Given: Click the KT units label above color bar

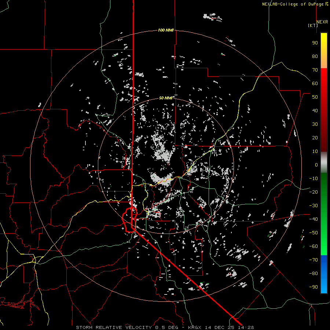Looking at the screenshot, I should [x=313, y=25].
